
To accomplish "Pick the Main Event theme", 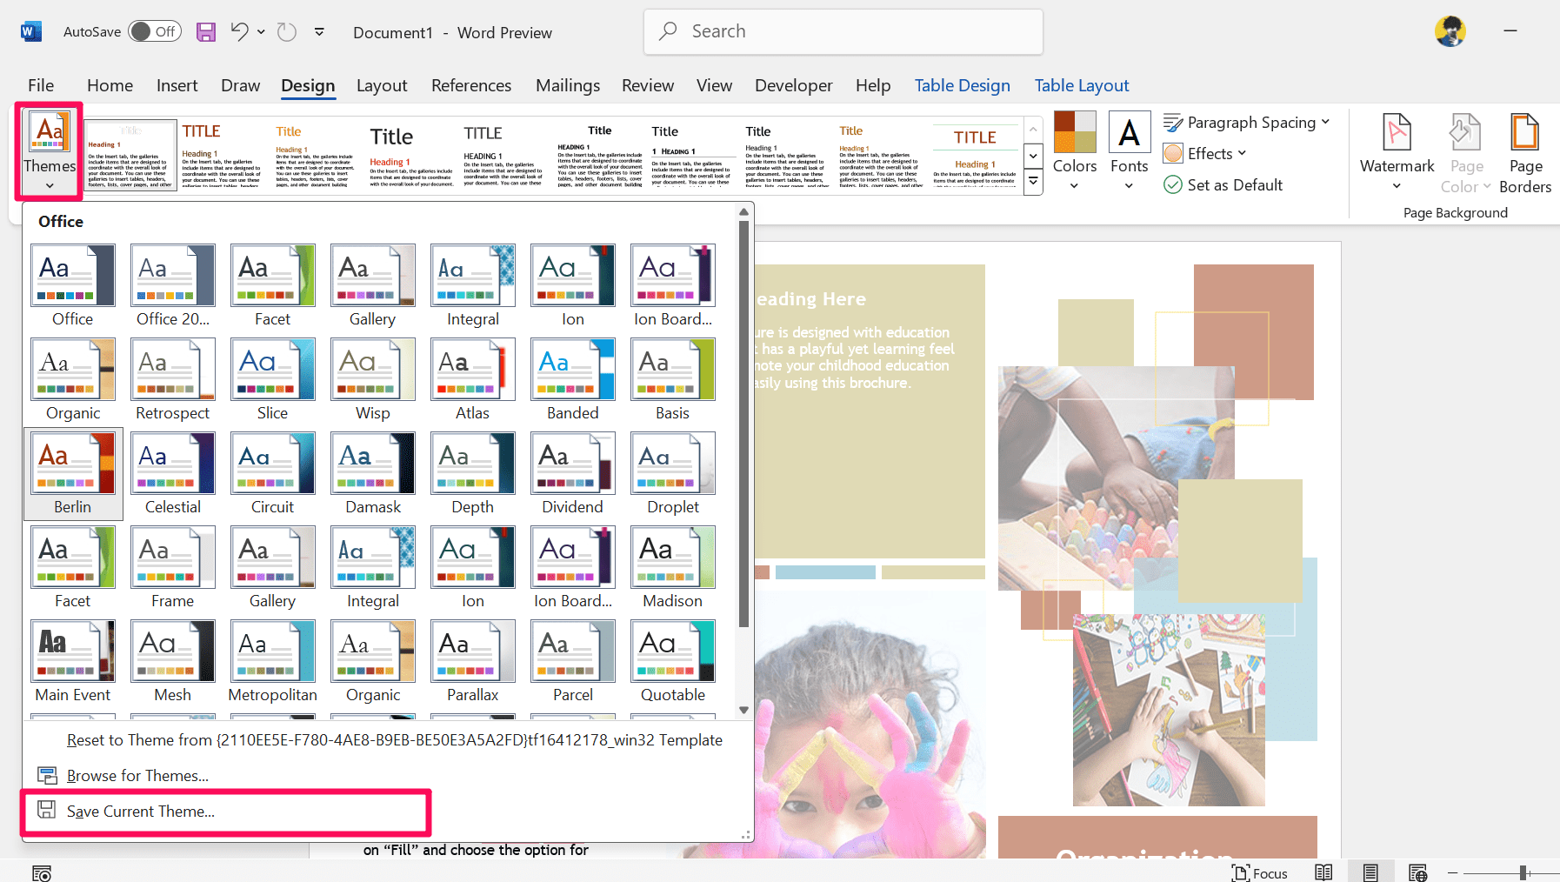I will pyautogui.click(x=73, y=662).
